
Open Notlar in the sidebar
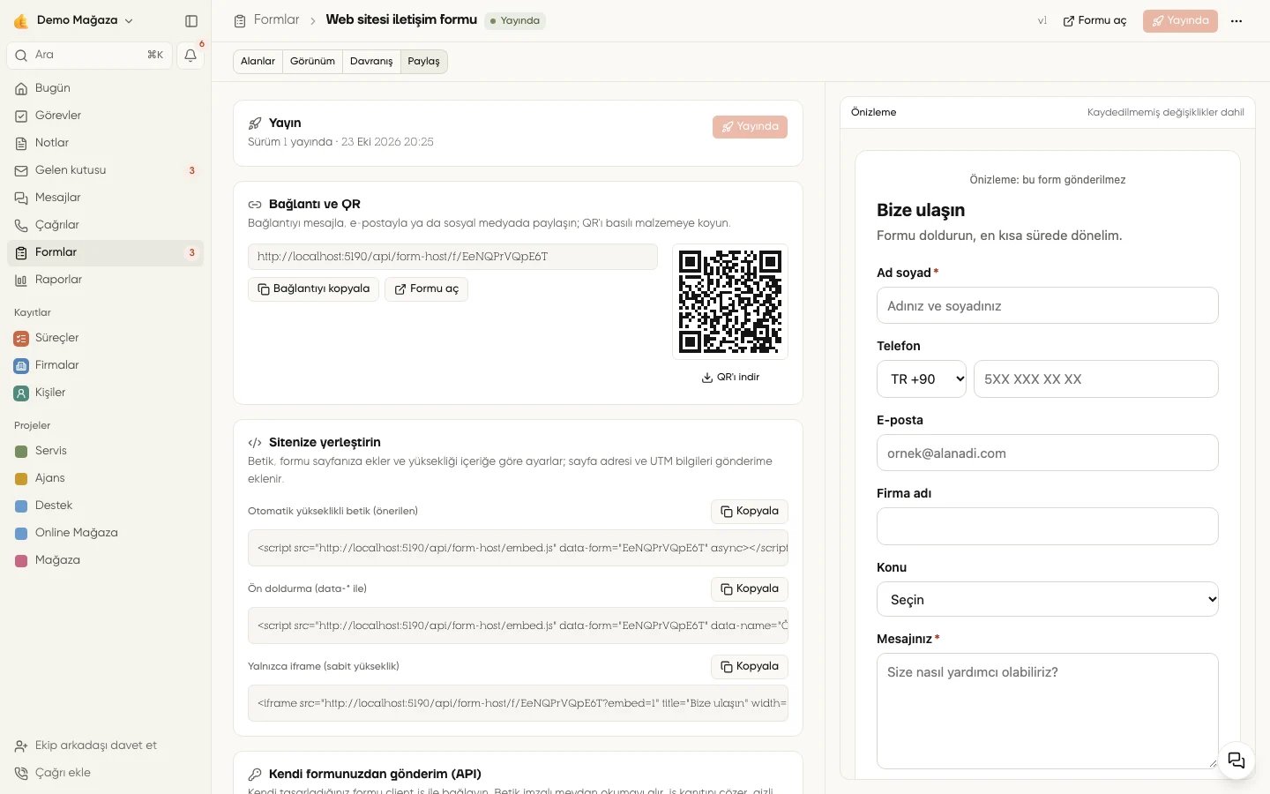pyautogui.click(x=106, y=143)
